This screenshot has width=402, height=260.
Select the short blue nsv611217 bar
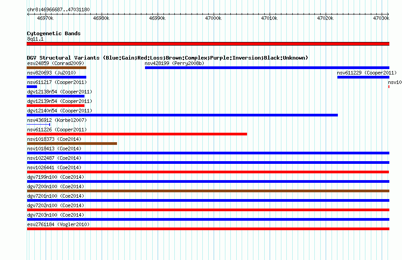click(32, 87)
